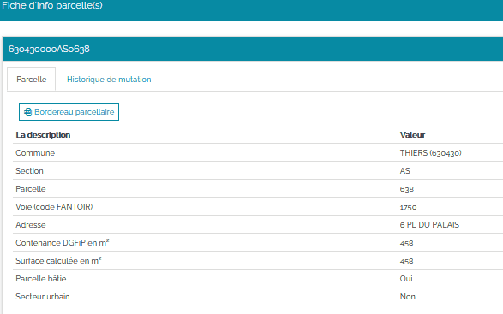The height and width of the screenshot is (314, 503).
Task: Click the Bordereau parcellaire button
Action: [x=69, y=111]
